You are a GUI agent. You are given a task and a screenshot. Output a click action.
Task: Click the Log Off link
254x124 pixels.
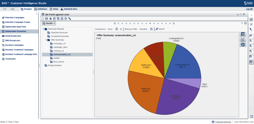249,9
